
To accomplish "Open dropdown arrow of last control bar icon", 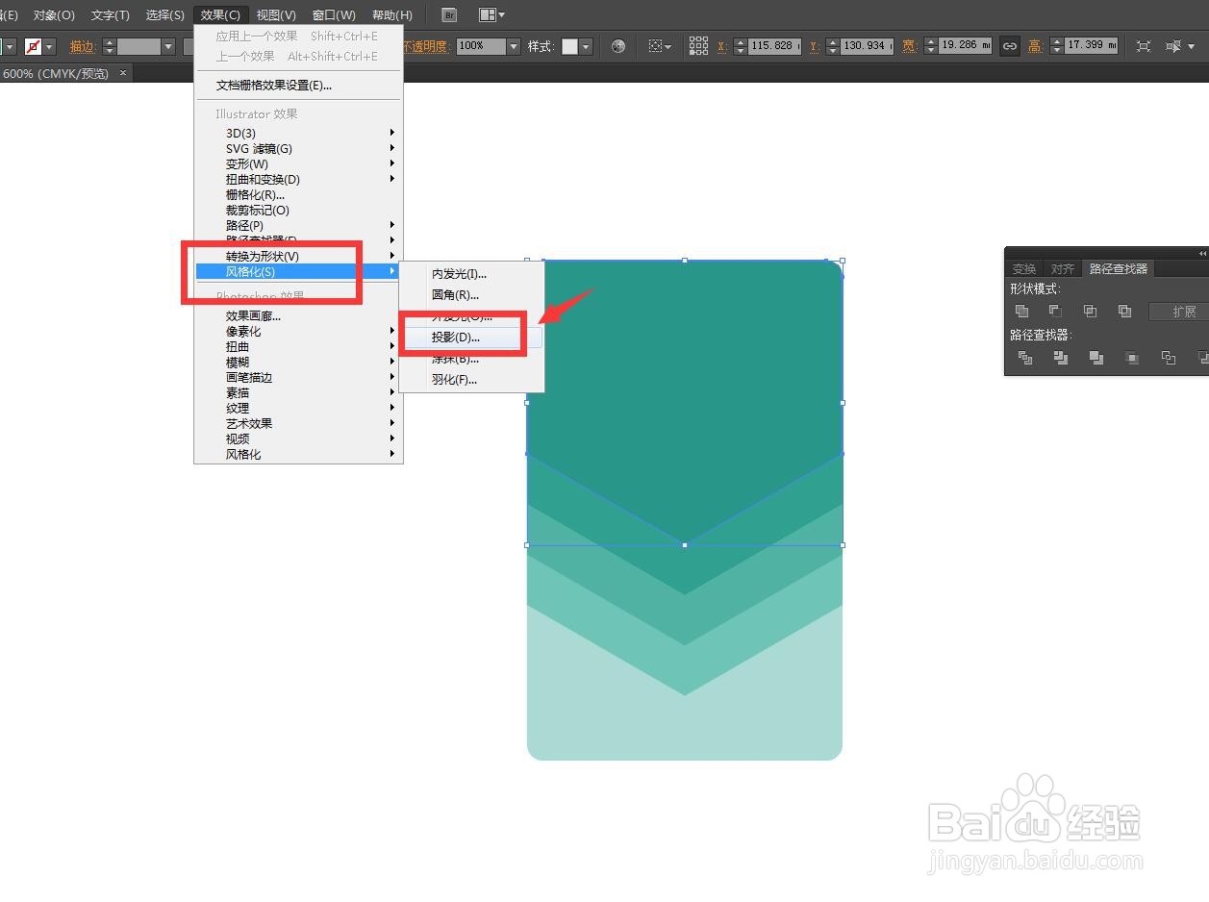I will 1191,46.
